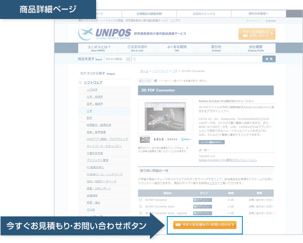The height and width of the screenshot is (243, 303).
Task: Click the top 今すぐお見積もり お問い合わせ orange button
Action: pos(257,34)
